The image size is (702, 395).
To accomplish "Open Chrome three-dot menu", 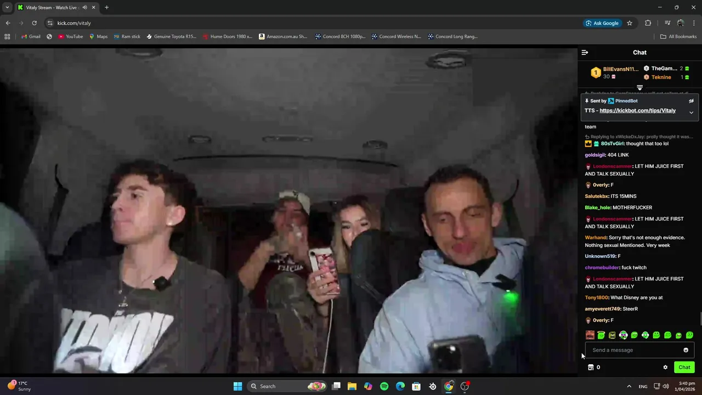I will tap(694, 23).
